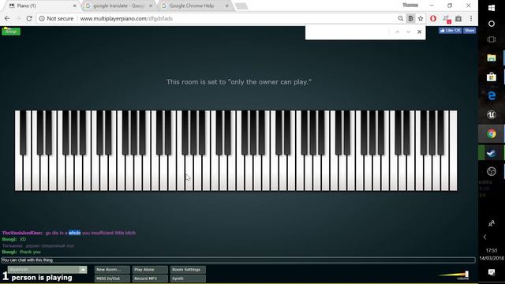The image size is (505, 284).
Task: Open the Synth button
Action: (x=188, y=278)
